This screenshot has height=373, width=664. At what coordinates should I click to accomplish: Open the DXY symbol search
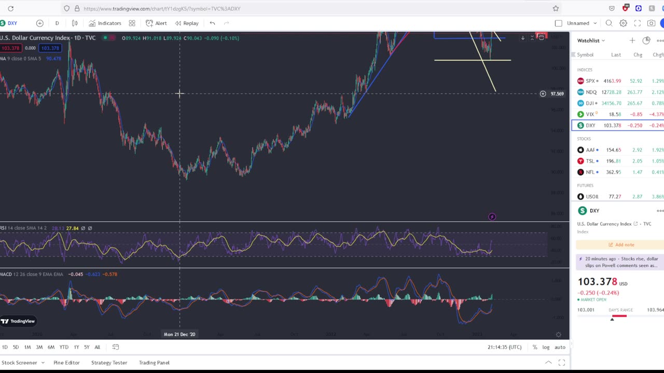(x=9, y=23)
